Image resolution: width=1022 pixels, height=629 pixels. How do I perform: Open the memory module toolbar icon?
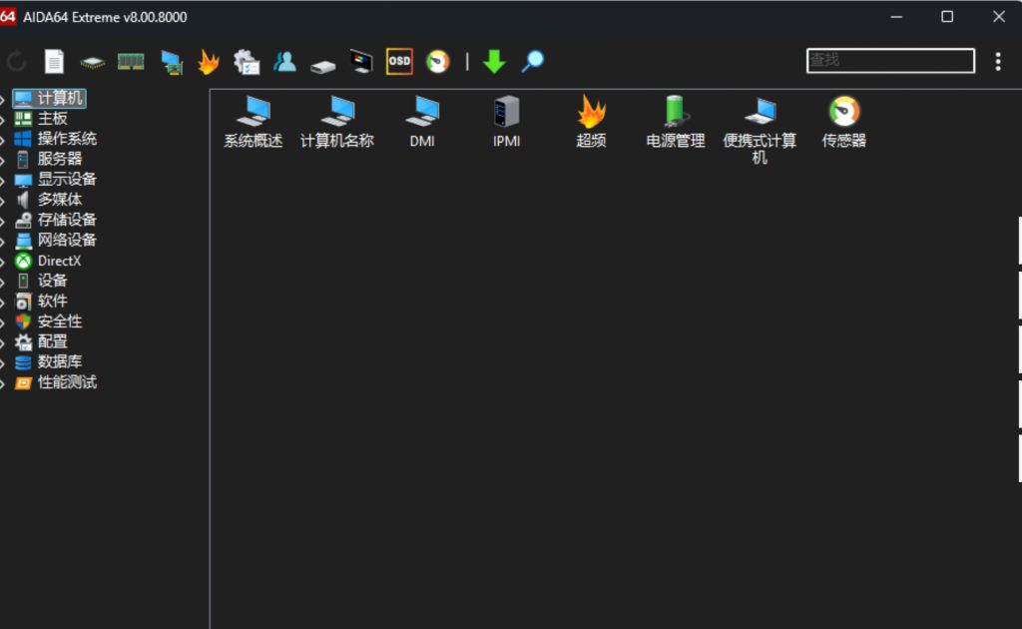click(131, 62)
